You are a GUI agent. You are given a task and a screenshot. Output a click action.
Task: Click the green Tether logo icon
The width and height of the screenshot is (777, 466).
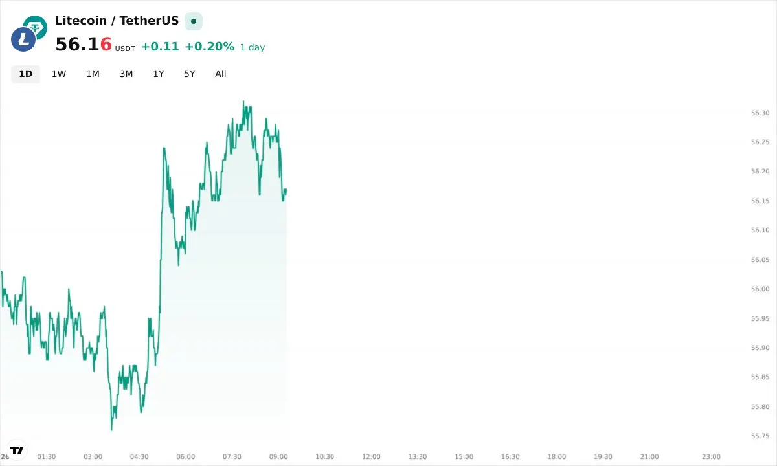pyautogui.click(x=37, y=26)
